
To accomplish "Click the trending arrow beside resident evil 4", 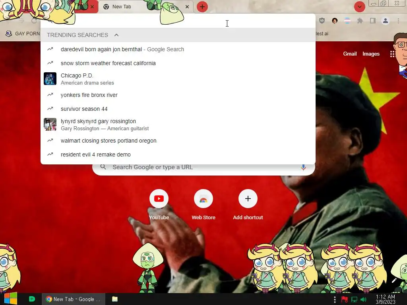I will (x=50, y=154).
